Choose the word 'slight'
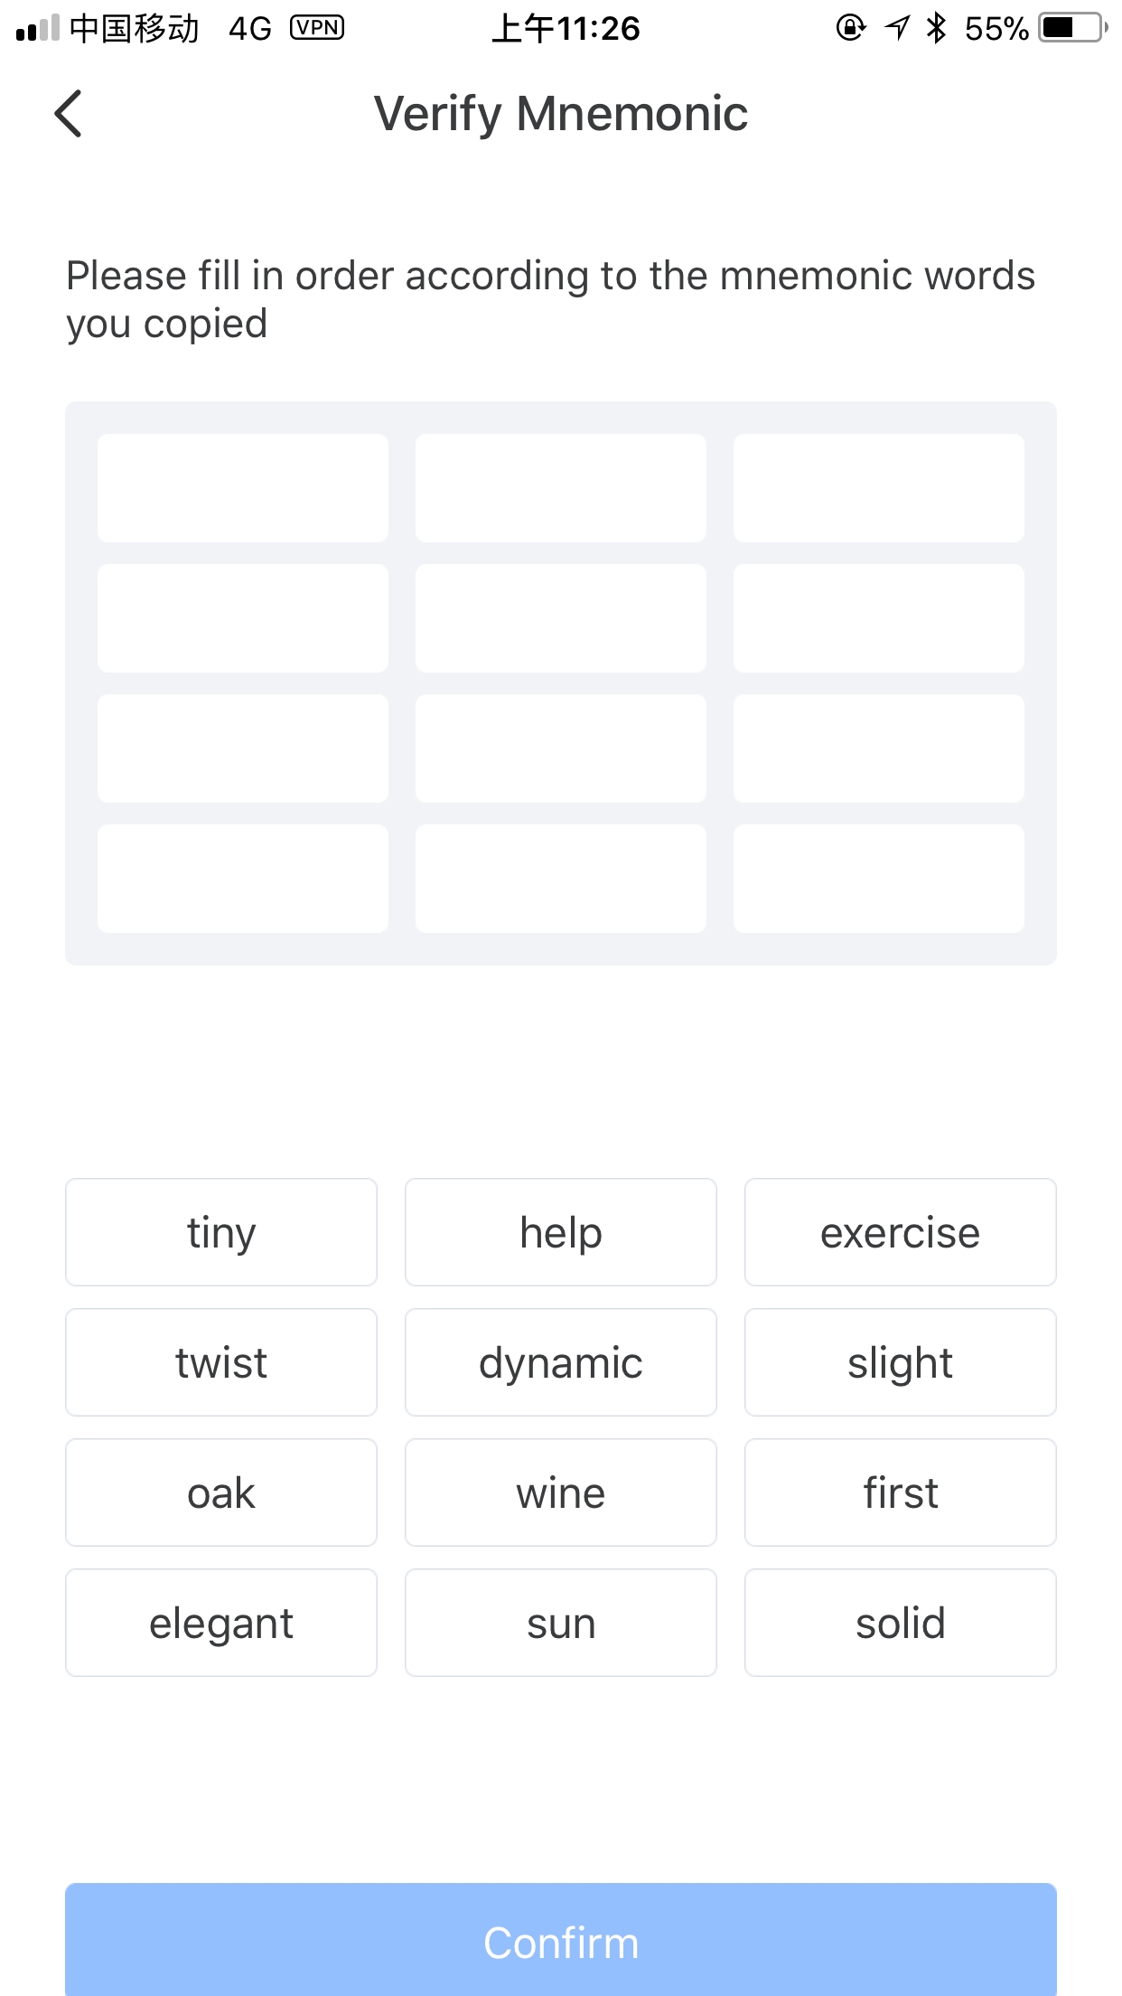 (901, 1362)
